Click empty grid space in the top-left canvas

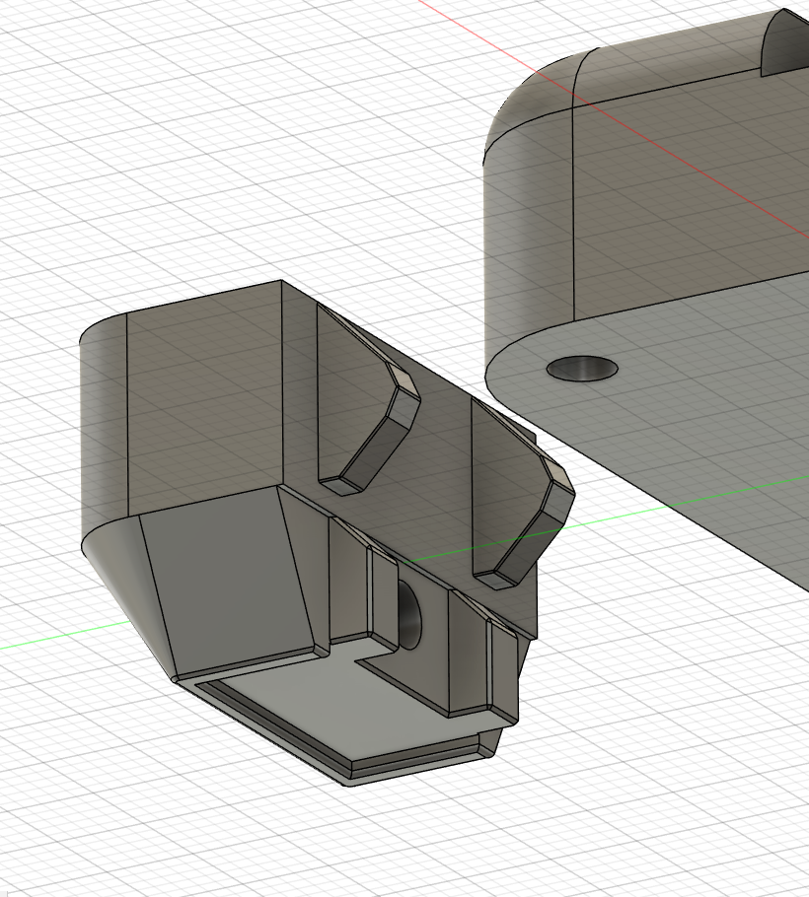148,118
